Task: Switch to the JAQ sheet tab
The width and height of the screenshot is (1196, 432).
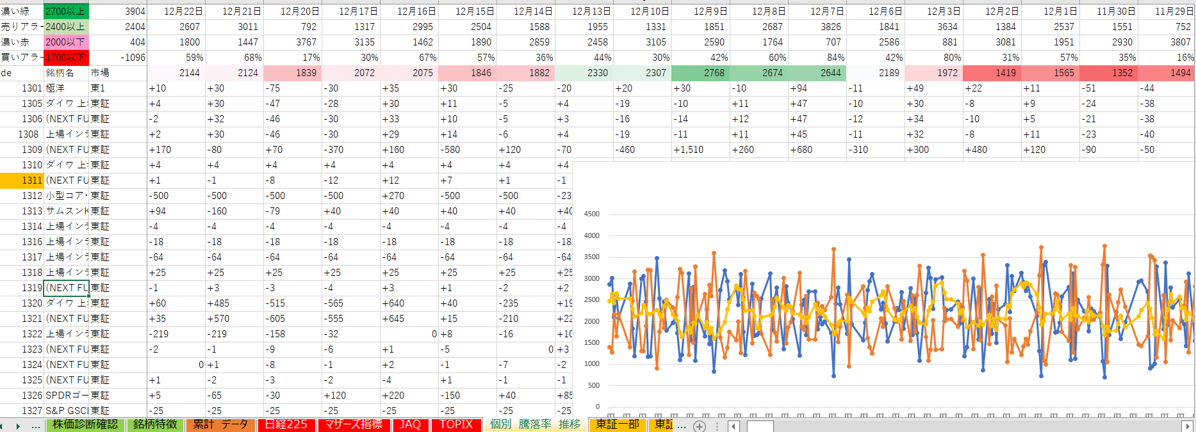Action: (x=410, y=425)
